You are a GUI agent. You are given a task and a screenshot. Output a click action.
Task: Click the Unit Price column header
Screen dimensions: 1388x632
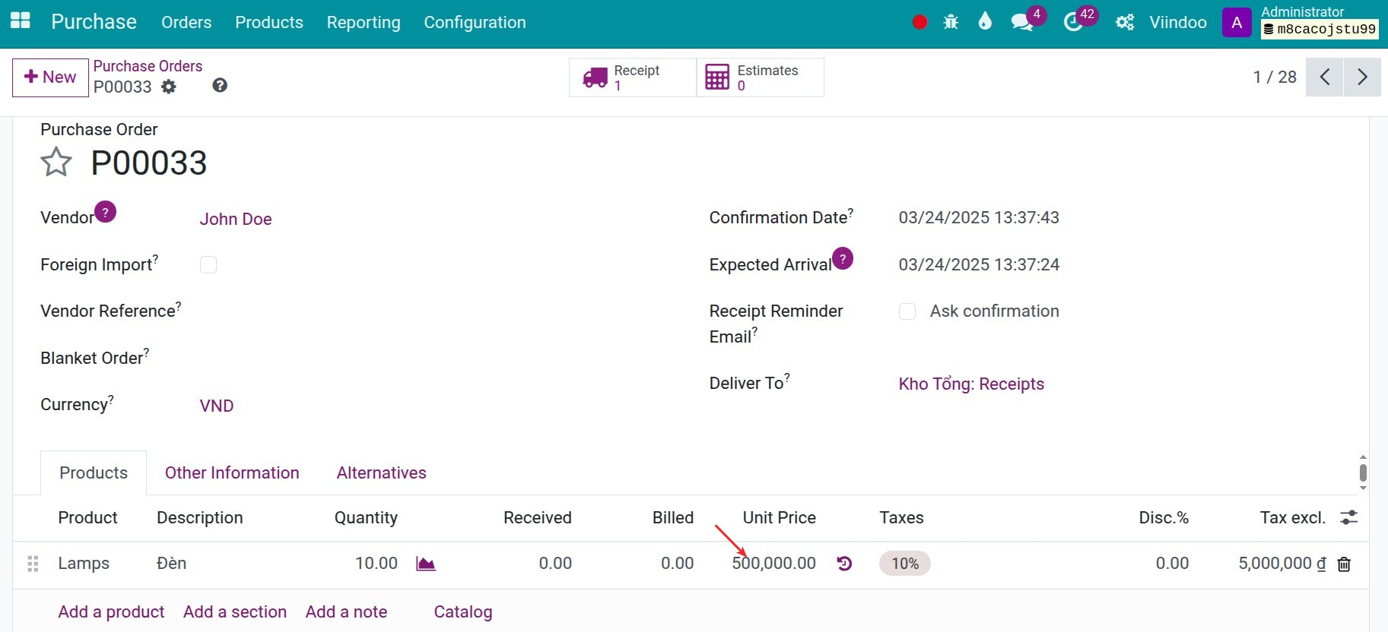tap(779, 517)
